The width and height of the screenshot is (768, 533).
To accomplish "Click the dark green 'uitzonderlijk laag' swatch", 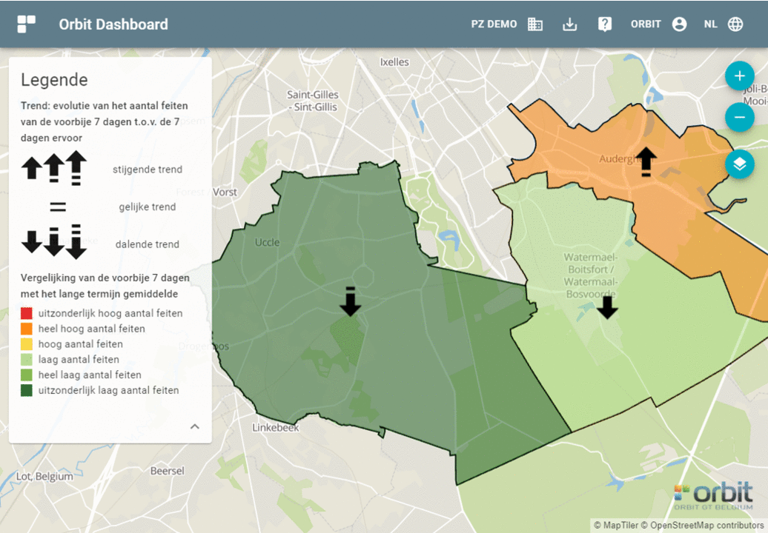I will click(27, 390).
